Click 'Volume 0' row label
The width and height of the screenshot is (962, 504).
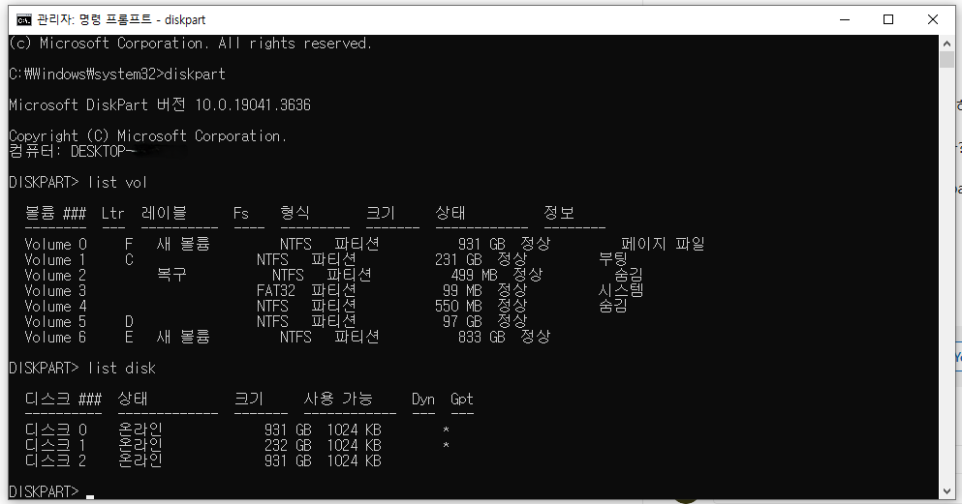(56, 245)
